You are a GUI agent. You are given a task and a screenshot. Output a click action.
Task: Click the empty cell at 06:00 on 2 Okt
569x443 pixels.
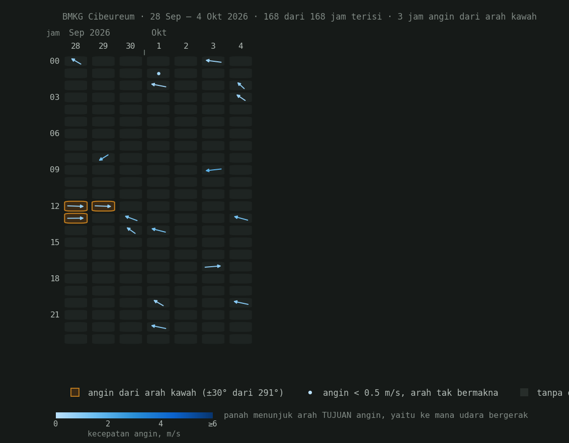186,134
